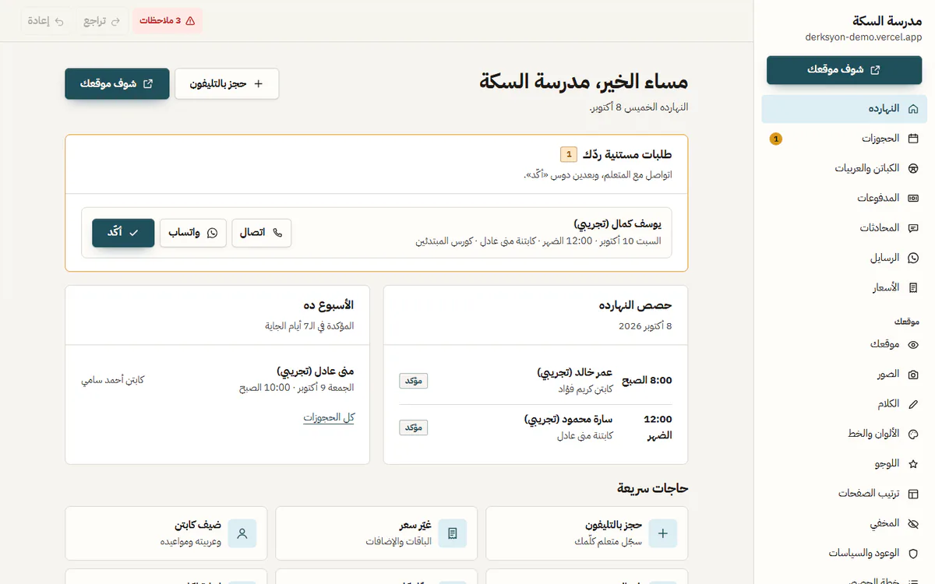Click the sidebar شوف موقعك button

[844, 70]
